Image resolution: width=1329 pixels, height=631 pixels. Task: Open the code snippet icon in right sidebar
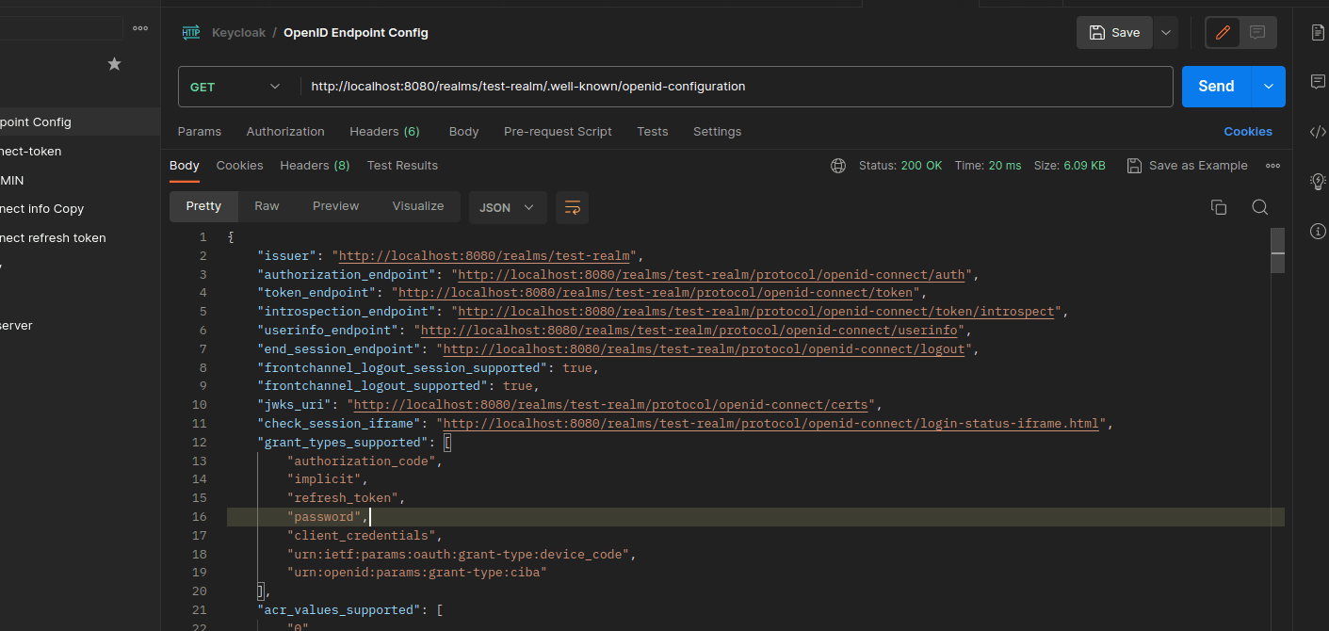pyautogui.click(x=1318, y=132)
